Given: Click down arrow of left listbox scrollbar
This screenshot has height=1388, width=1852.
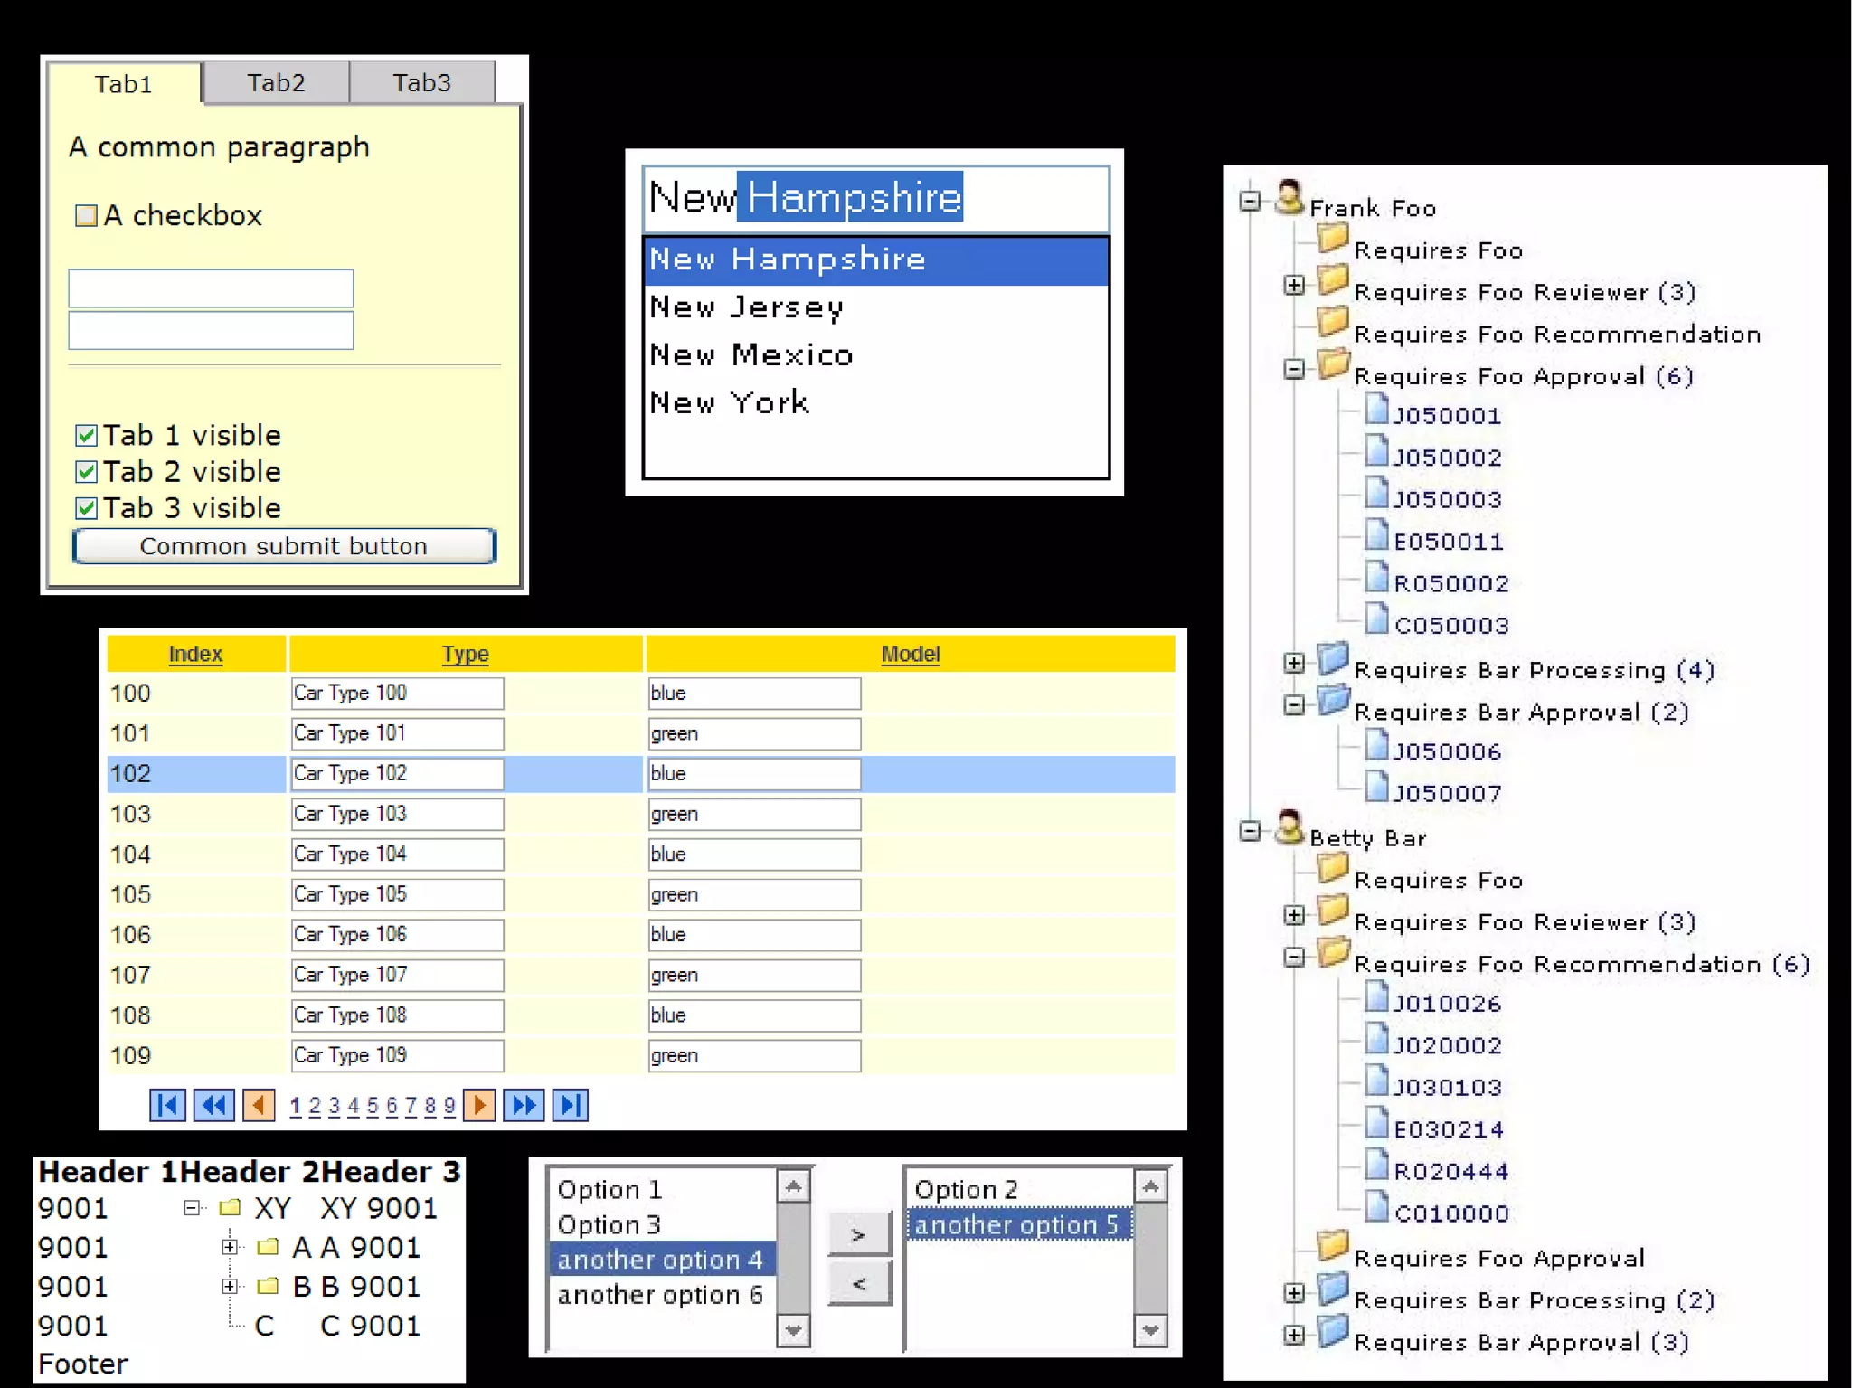Looking at the screenshot, I should coord(793,1330).
